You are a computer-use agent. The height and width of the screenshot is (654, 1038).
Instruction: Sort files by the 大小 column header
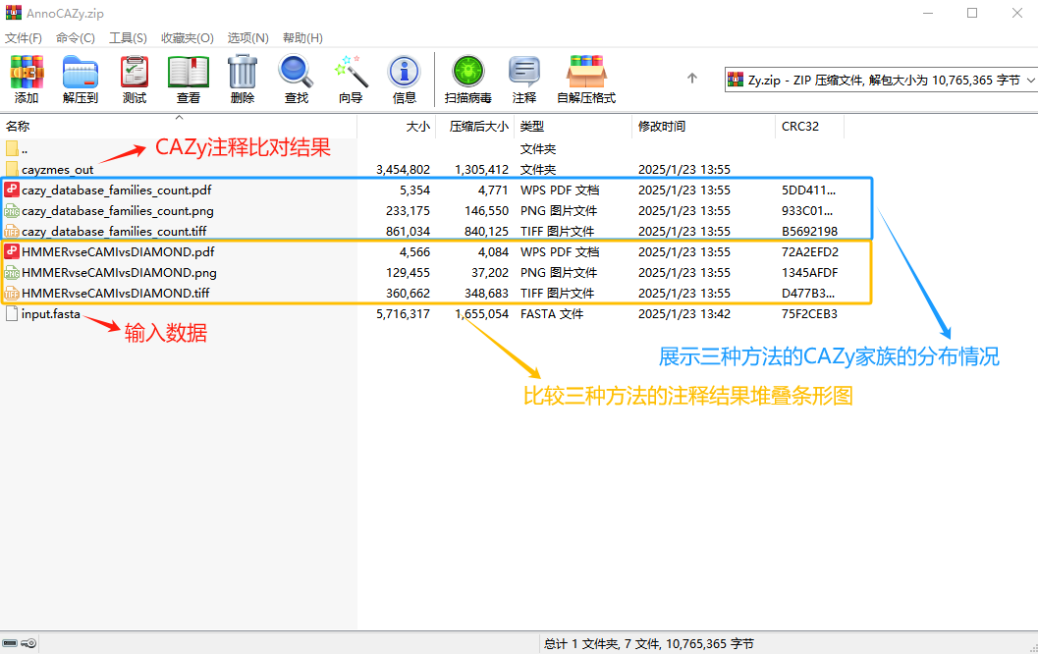coord(417,126)
